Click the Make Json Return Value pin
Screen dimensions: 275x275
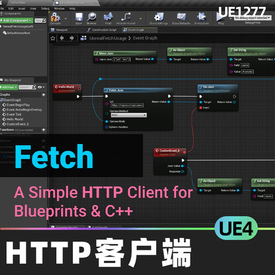click(152, 59)
